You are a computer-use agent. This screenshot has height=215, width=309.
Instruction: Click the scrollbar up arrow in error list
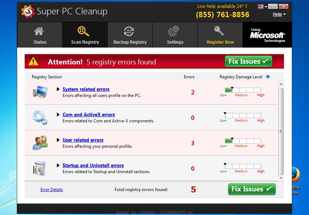click(281, 84)
